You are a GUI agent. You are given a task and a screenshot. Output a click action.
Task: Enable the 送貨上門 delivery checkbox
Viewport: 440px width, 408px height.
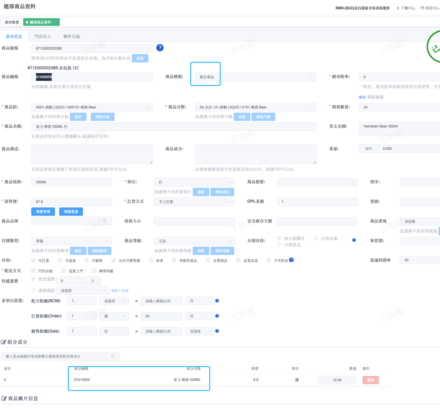coord(64,271)
